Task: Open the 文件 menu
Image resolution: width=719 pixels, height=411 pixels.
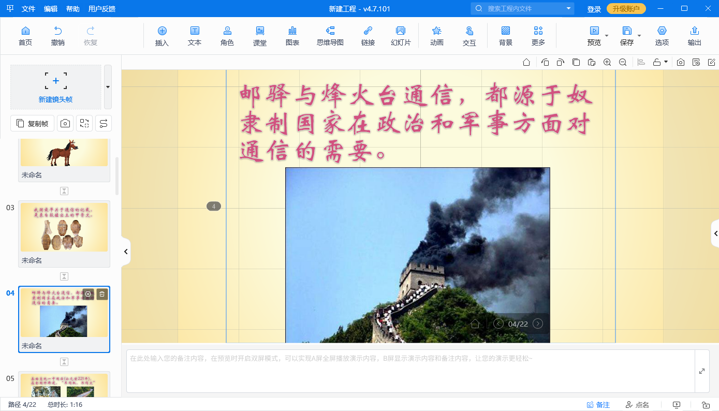Action: (28, 9)
